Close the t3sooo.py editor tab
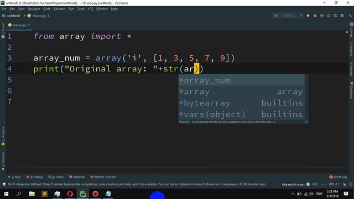This screenshot has height=199, width=354. [x=29, y=25]
